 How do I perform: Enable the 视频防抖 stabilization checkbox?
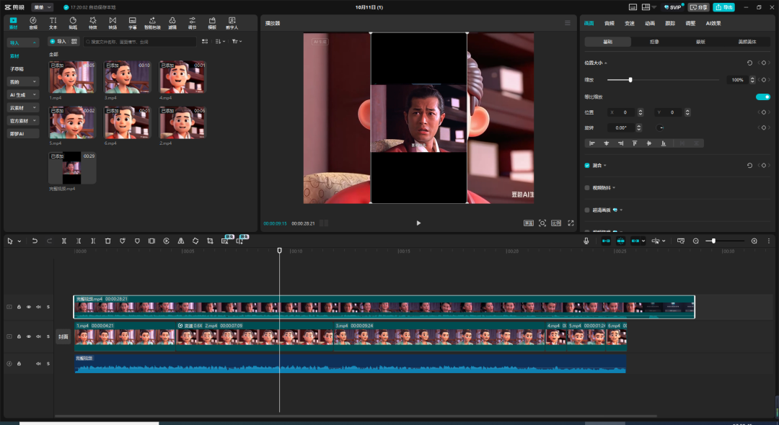587,188
